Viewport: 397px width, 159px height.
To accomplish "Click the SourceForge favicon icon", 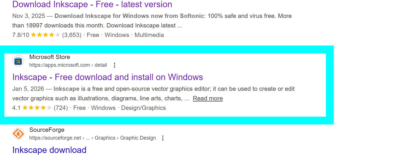I will [x=18, y=134].
